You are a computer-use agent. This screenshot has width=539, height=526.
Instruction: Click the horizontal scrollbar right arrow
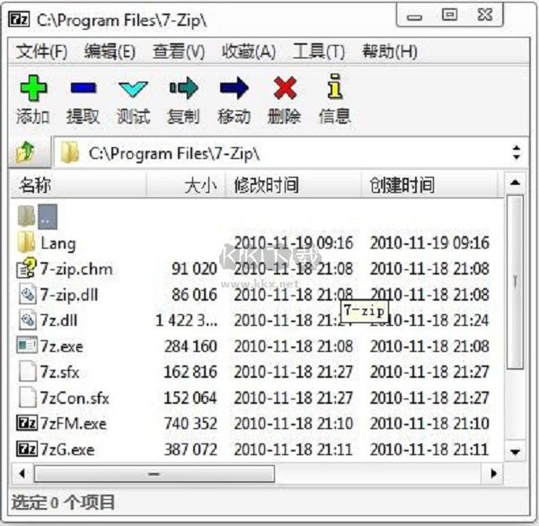click(x=494, y=474)
